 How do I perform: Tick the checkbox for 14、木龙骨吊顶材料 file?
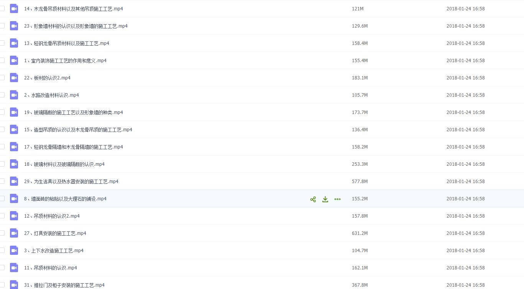tap(2, 8)
